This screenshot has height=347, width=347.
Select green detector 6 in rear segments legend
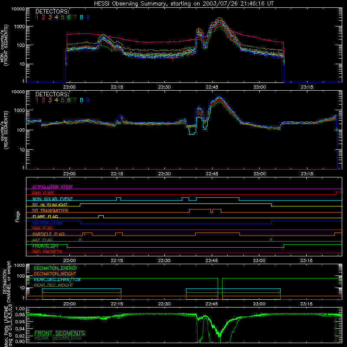(x=69, y=100)
